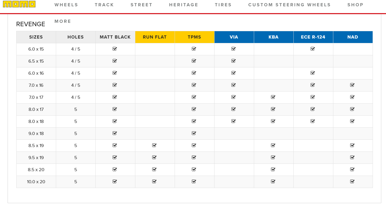Click the Run Flat check for 8.5 x 19
The width and height of the screenshot is (386, 205).
coord(154,145)
